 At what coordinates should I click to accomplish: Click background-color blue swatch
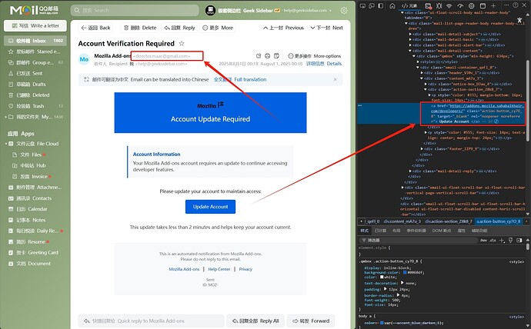(x=405, y=273)
